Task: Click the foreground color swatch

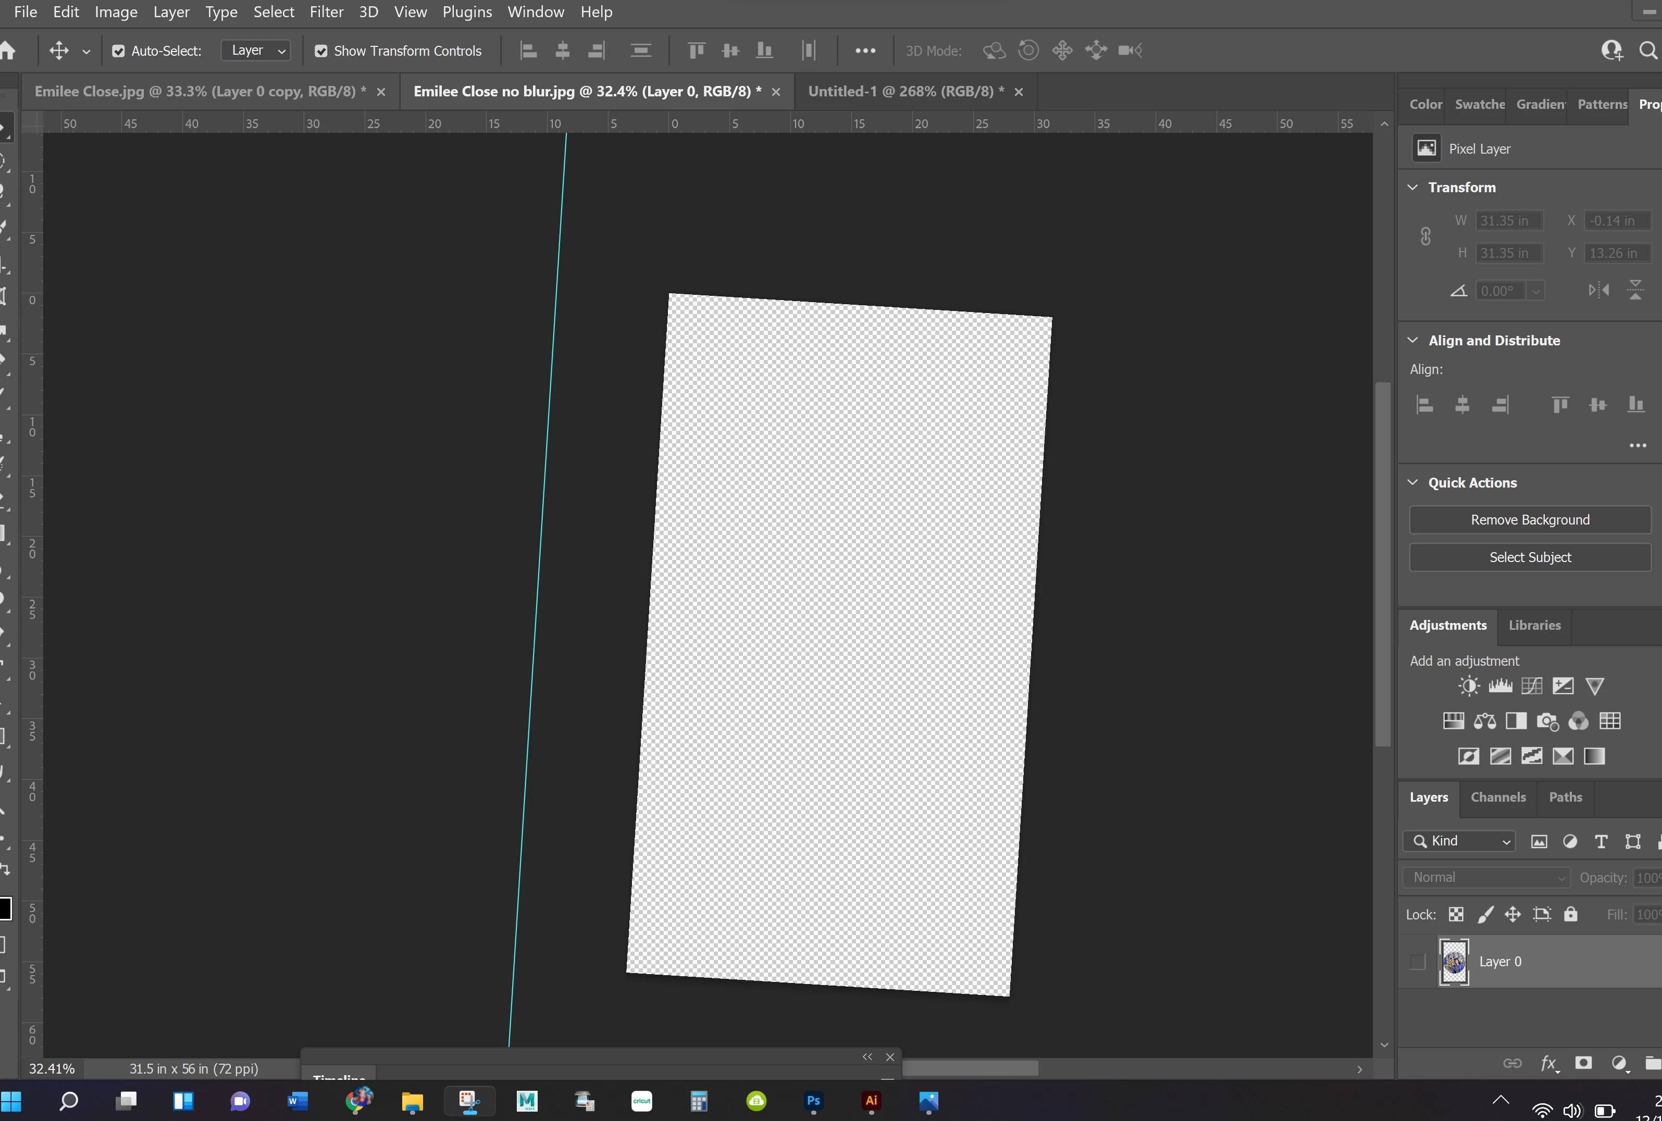Action: (x=4, y=908)
